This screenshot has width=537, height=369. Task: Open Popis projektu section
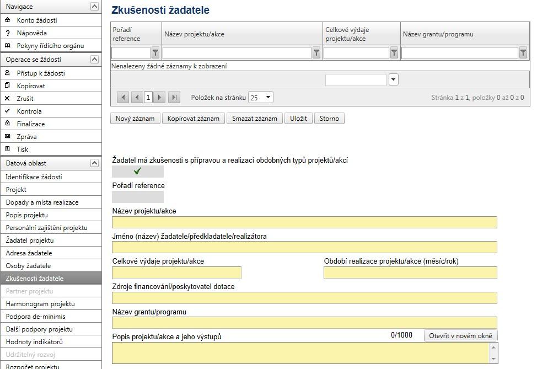(x=51, y=215)
